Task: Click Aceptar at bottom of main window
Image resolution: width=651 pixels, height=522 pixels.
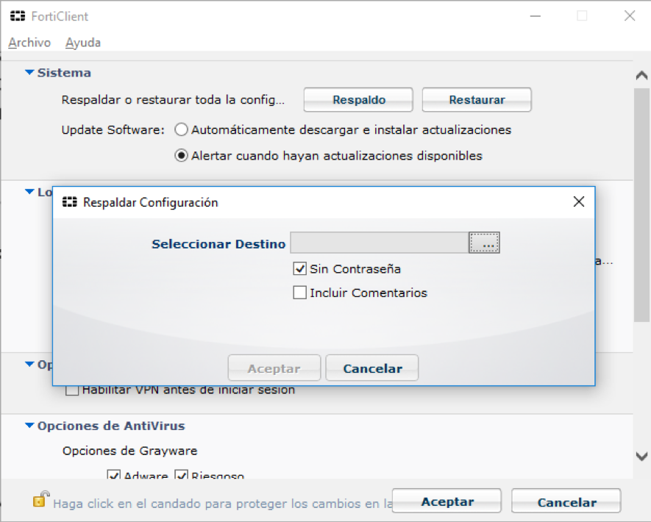Action: (447, 501)
